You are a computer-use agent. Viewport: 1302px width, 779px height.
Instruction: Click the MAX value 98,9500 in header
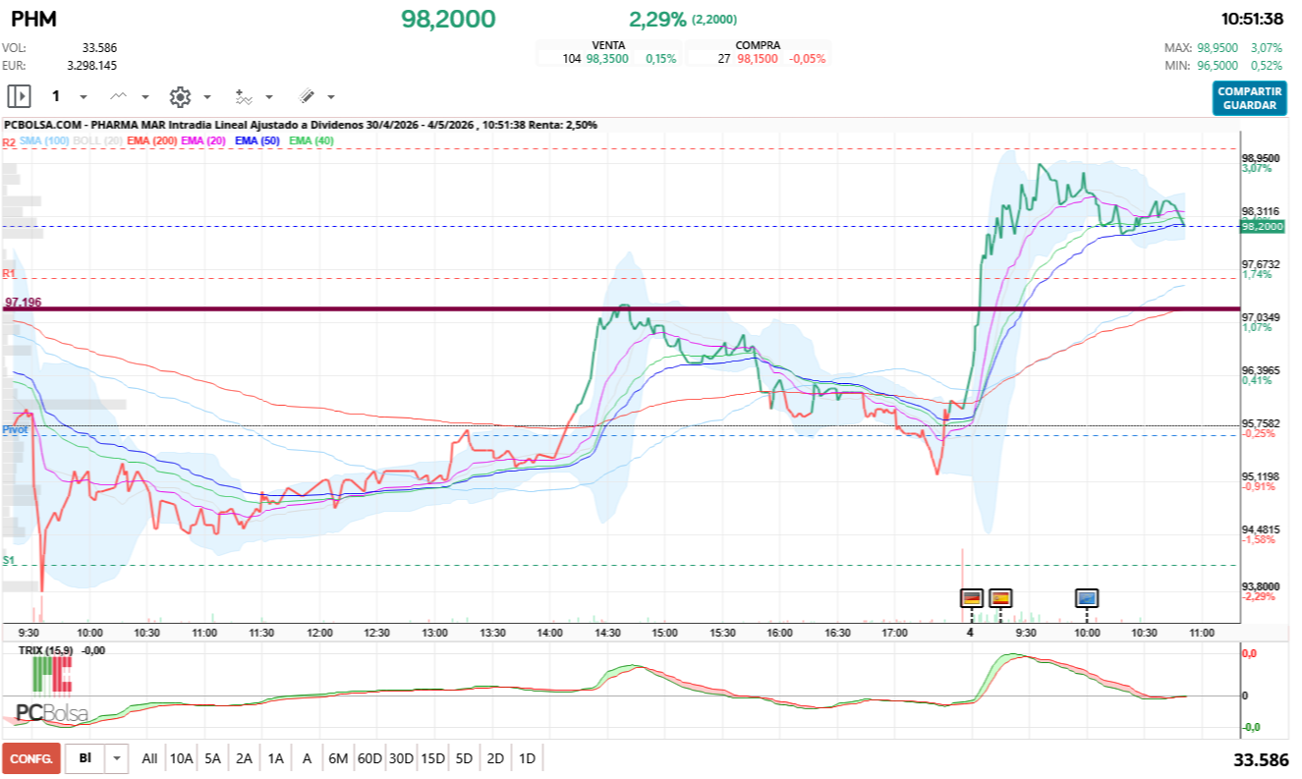click(1218, 47)
